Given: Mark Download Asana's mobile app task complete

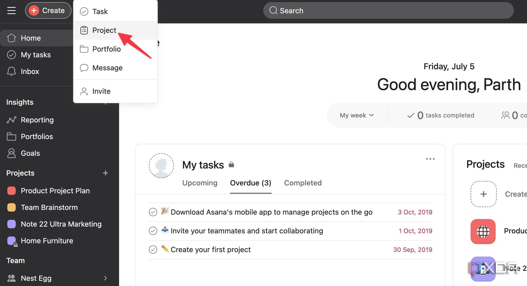Looking at the screenshot, I should (x=153, y=212).
